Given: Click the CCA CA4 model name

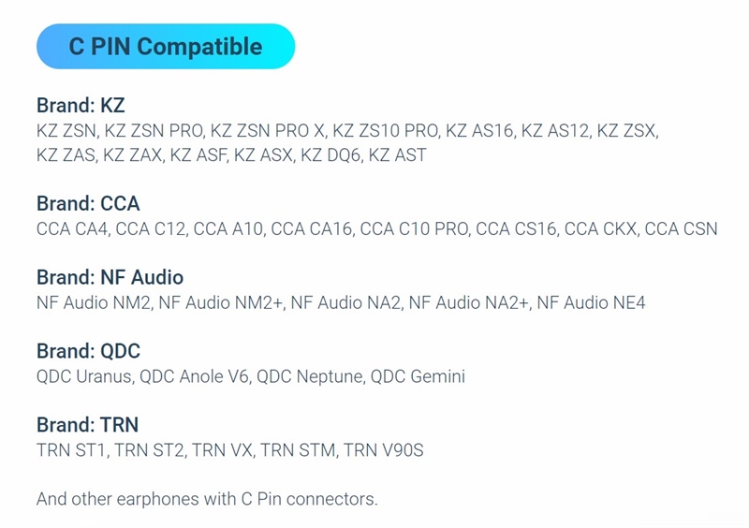Looking at the screenshot, I should (72, 228).
